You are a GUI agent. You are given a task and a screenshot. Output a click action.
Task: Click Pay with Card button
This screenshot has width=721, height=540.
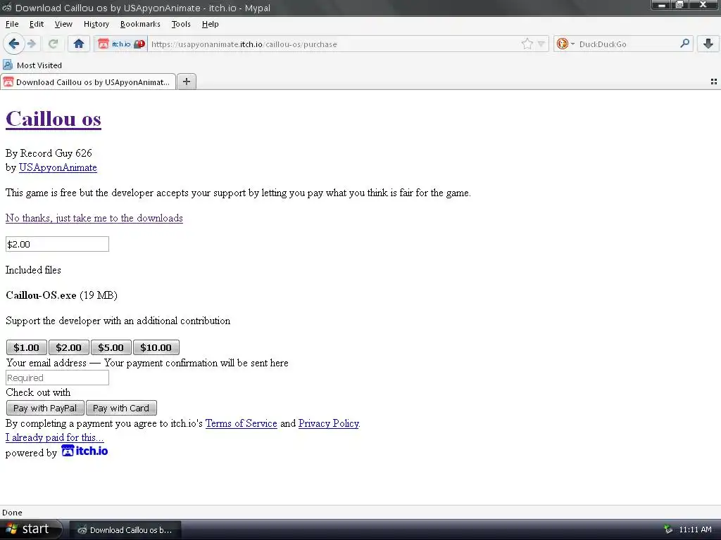pos(121,408)
